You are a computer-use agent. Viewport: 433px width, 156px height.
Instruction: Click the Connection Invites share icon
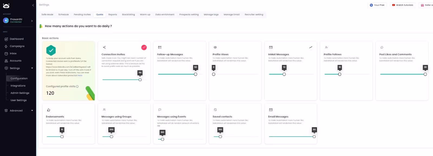click(104, 47)
